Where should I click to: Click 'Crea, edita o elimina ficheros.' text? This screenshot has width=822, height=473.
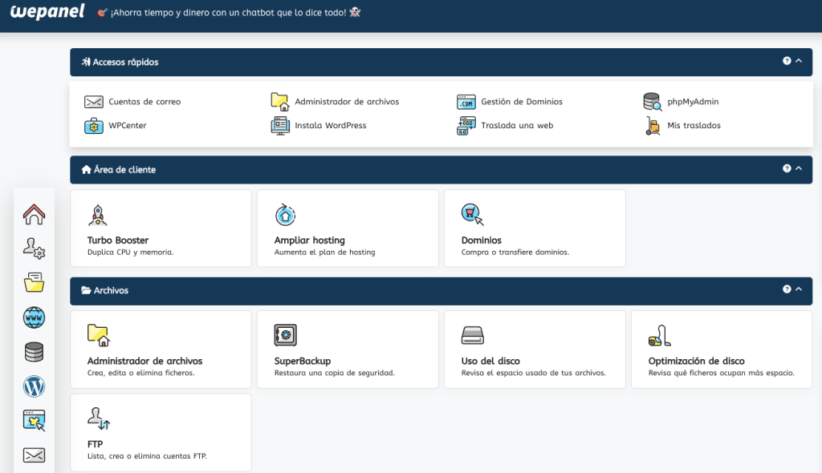[141, 373]
